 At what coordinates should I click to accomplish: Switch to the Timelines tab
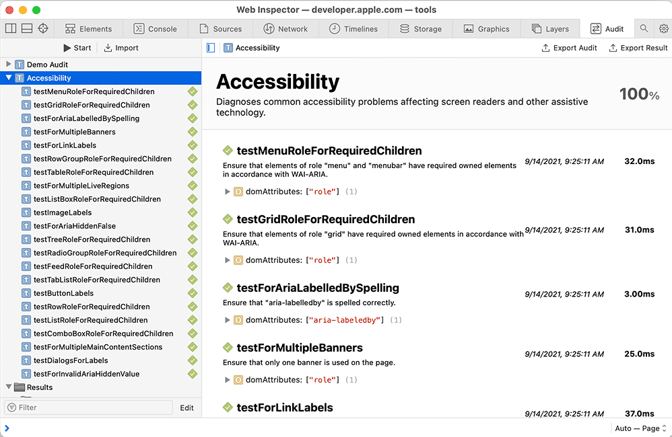click(x=354, y=29)
